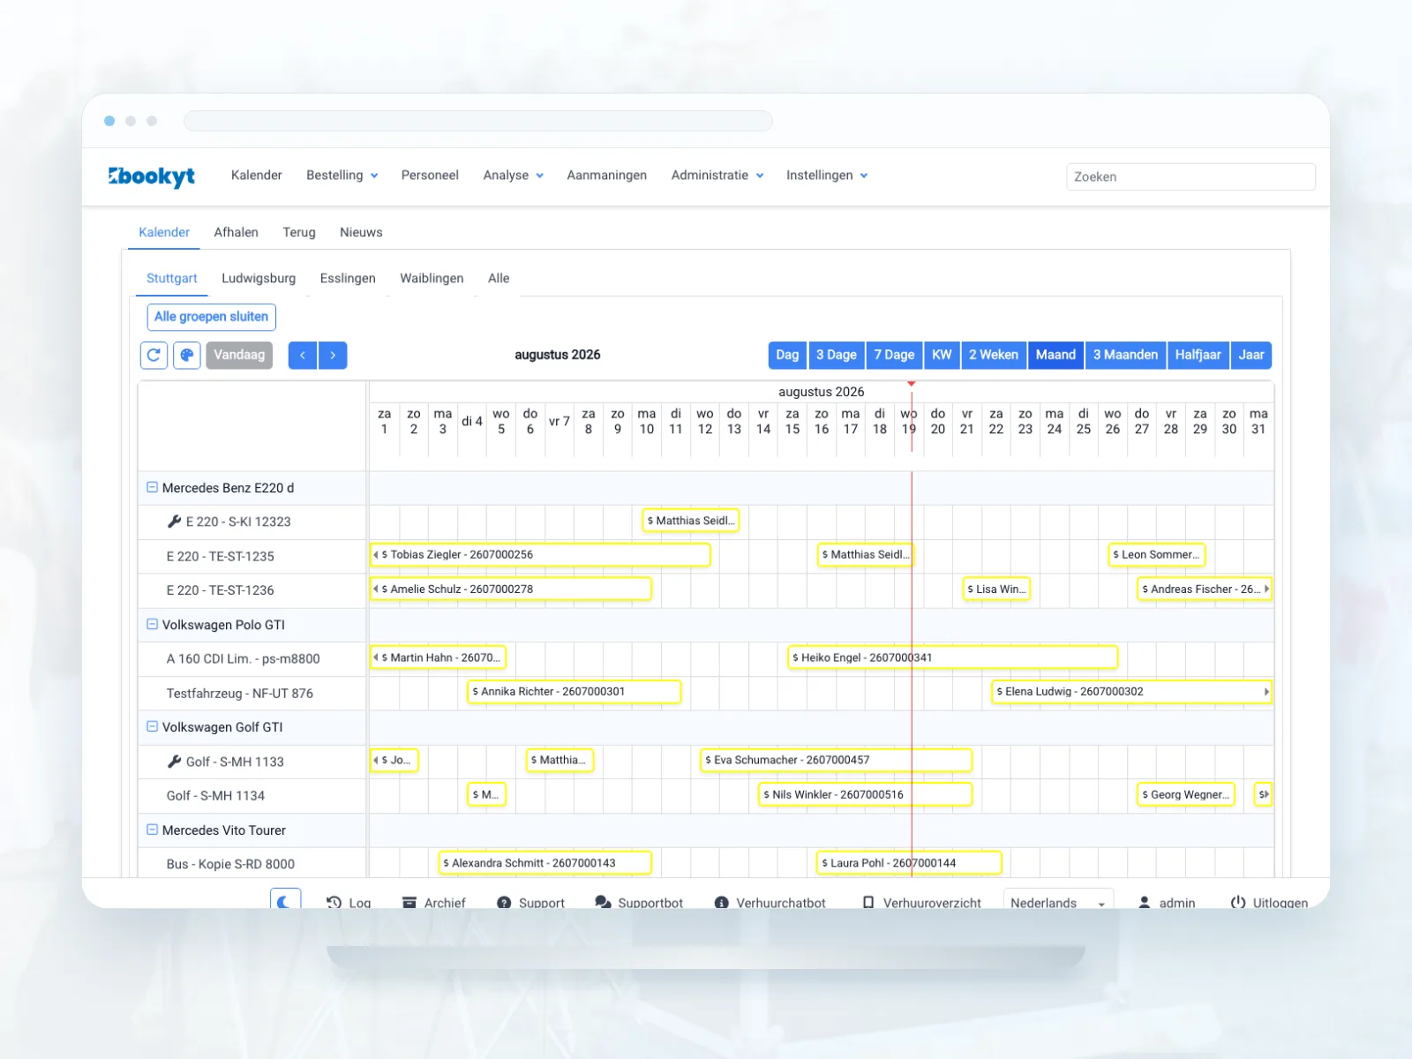
Task: Click Alle groepen sluiten button
Action: (x=211, y=317)
